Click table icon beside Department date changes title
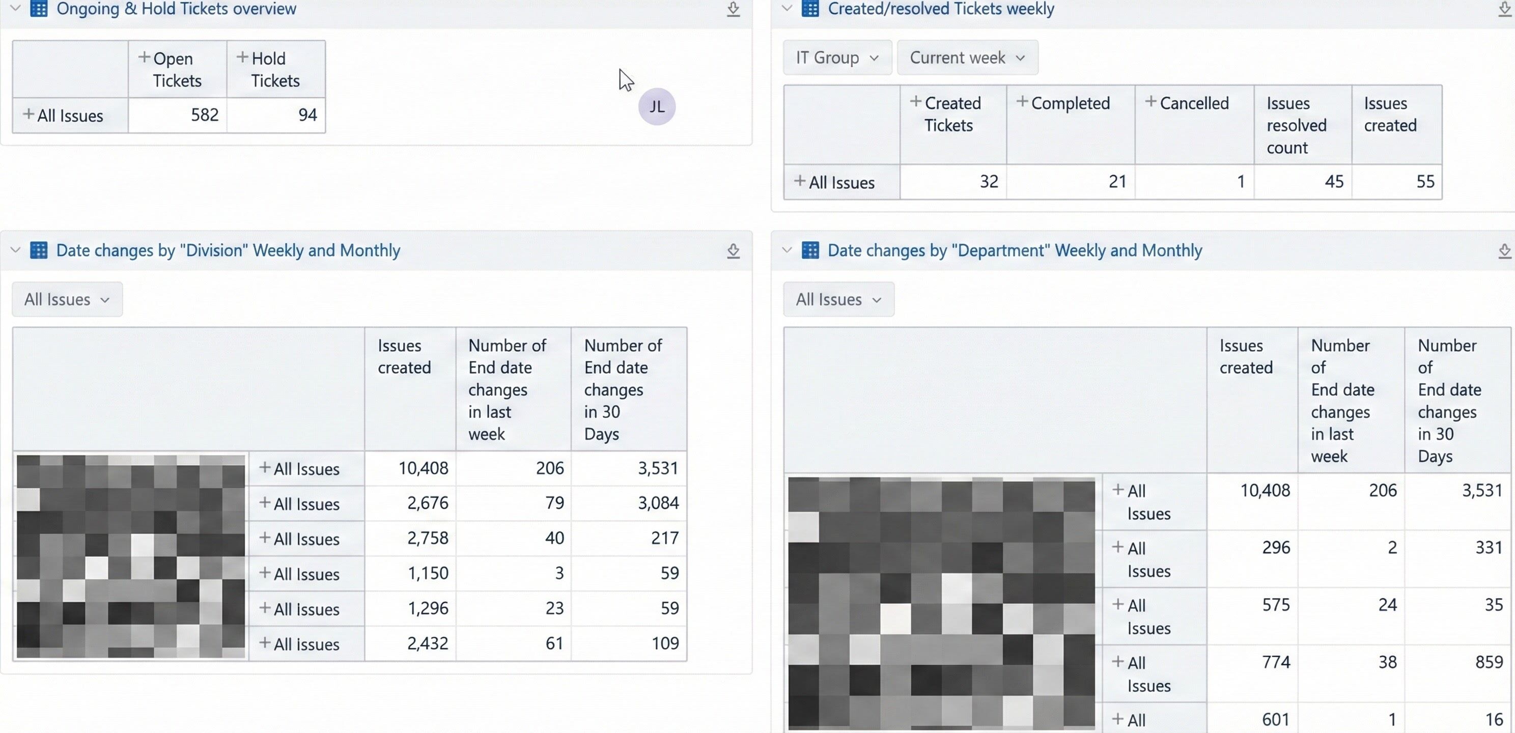 [810, 250]
